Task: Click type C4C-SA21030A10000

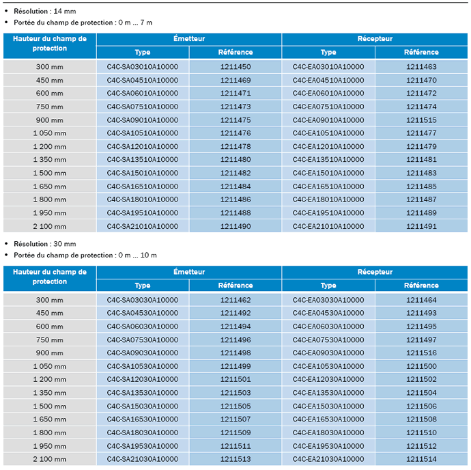Action: pyautogui.click(x=143, y=459)
